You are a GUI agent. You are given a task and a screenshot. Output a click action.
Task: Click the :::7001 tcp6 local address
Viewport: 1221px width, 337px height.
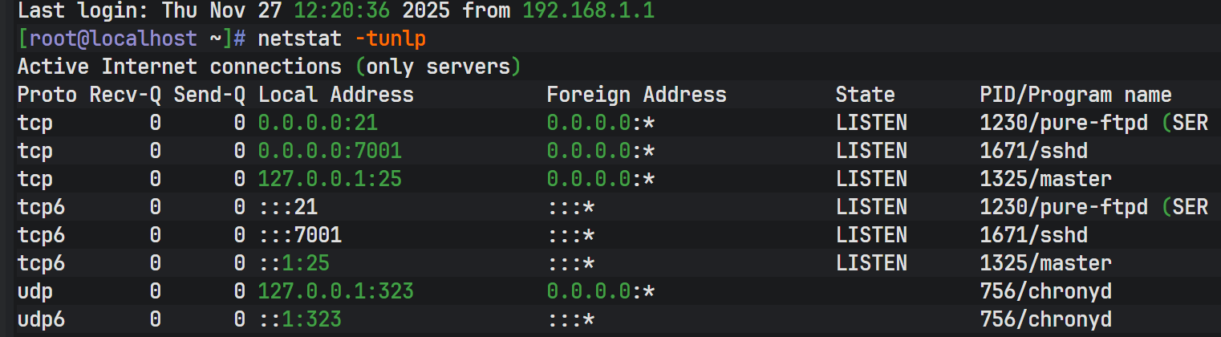(300, 235)
